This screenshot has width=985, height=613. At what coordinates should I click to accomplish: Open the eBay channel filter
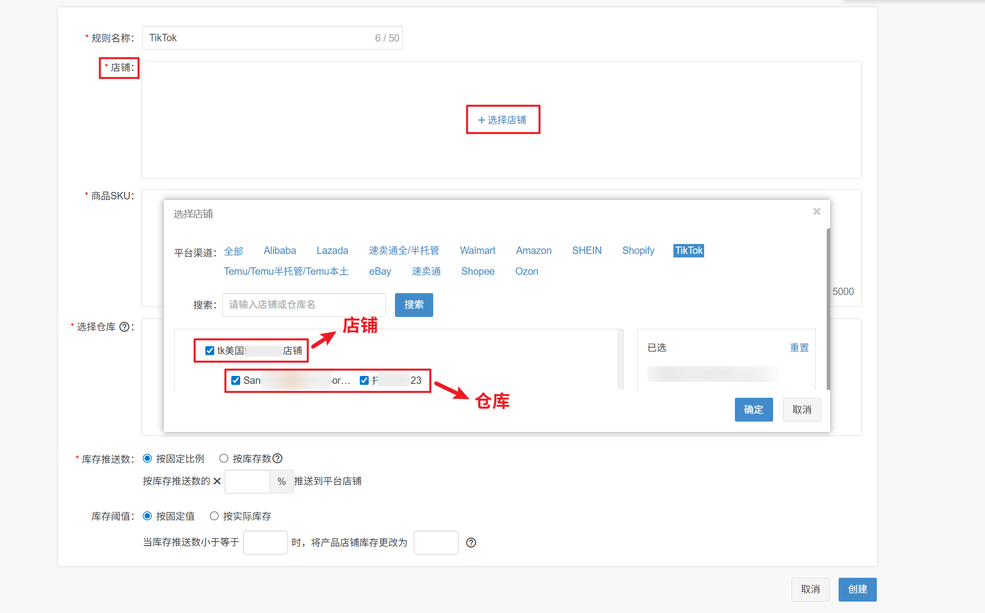pyautogui.click(x=380, y=271)
